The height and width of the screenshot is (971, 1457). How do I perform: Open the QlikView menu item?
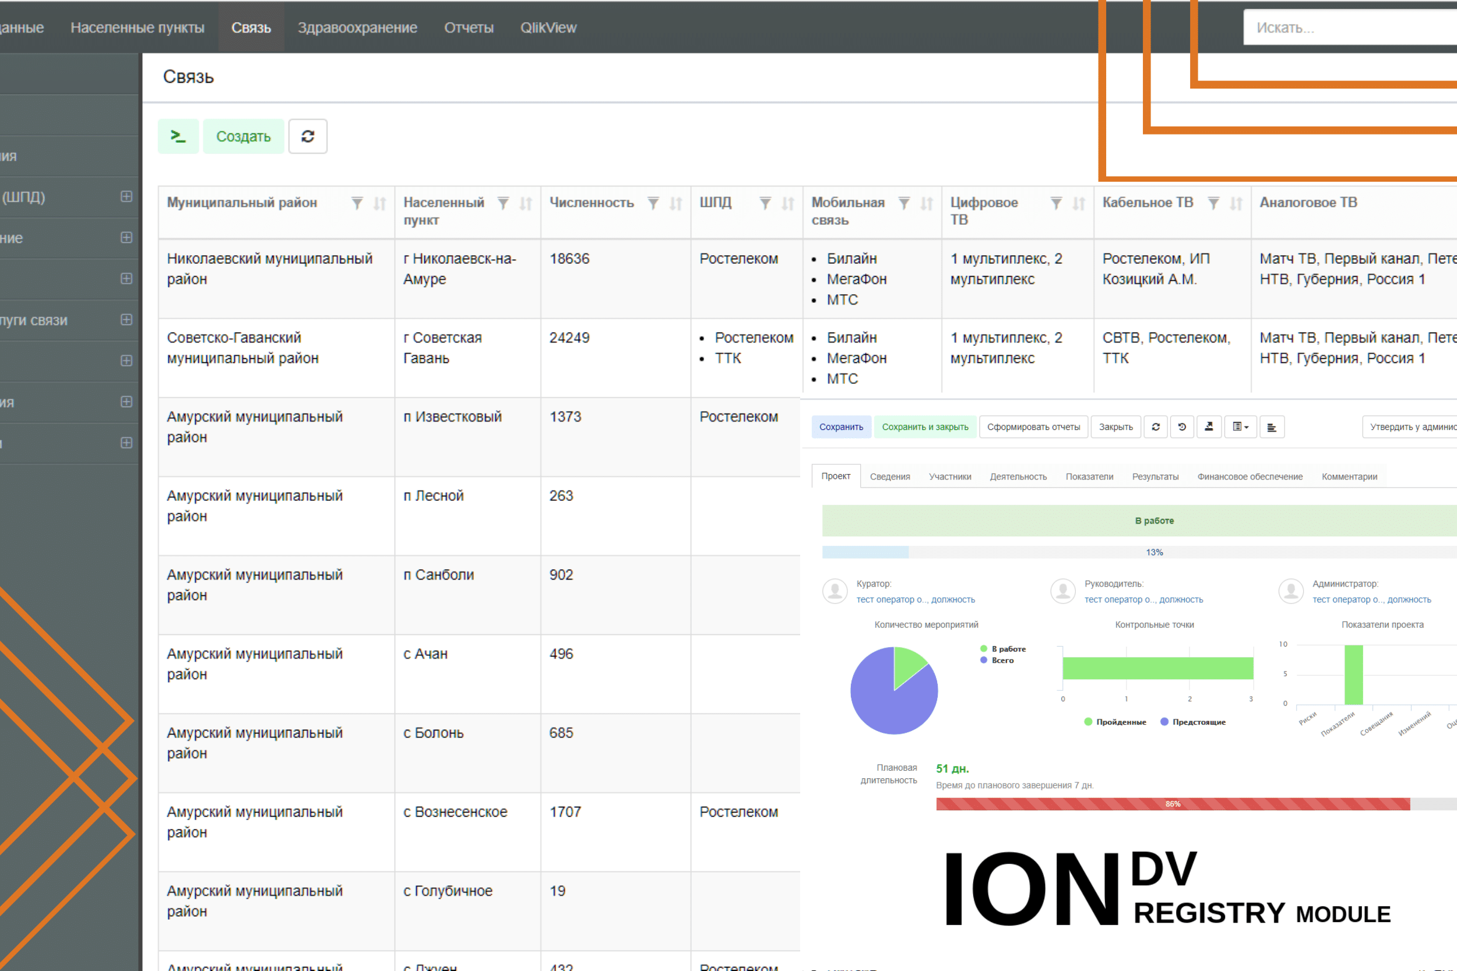pyautogui.click(x=548, y=28)
